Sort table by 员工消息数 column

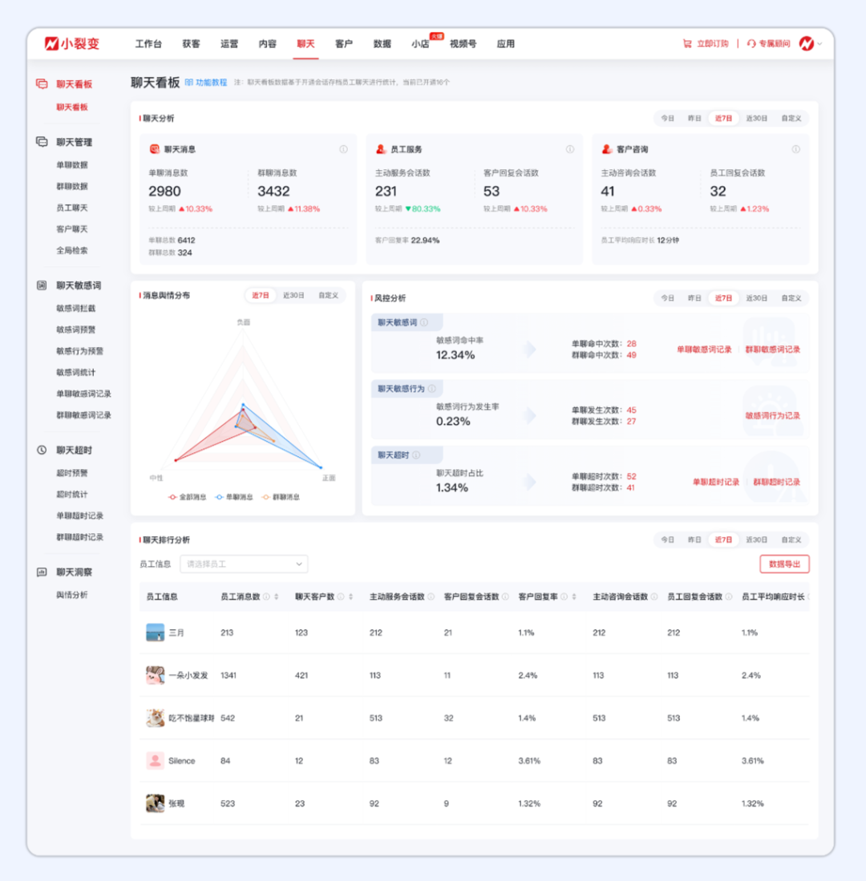coord(277,596)
